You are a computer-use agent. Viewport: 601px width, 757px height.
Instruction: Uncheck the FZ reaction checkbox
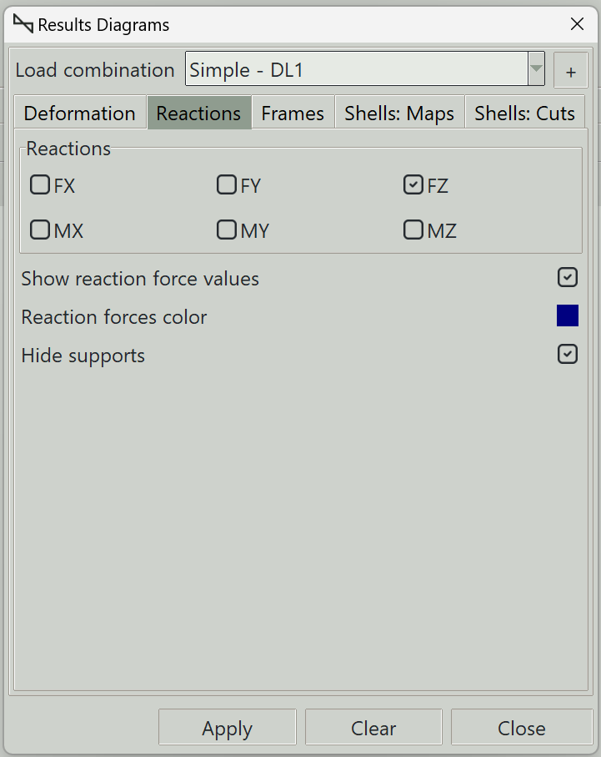coord(413,185)
